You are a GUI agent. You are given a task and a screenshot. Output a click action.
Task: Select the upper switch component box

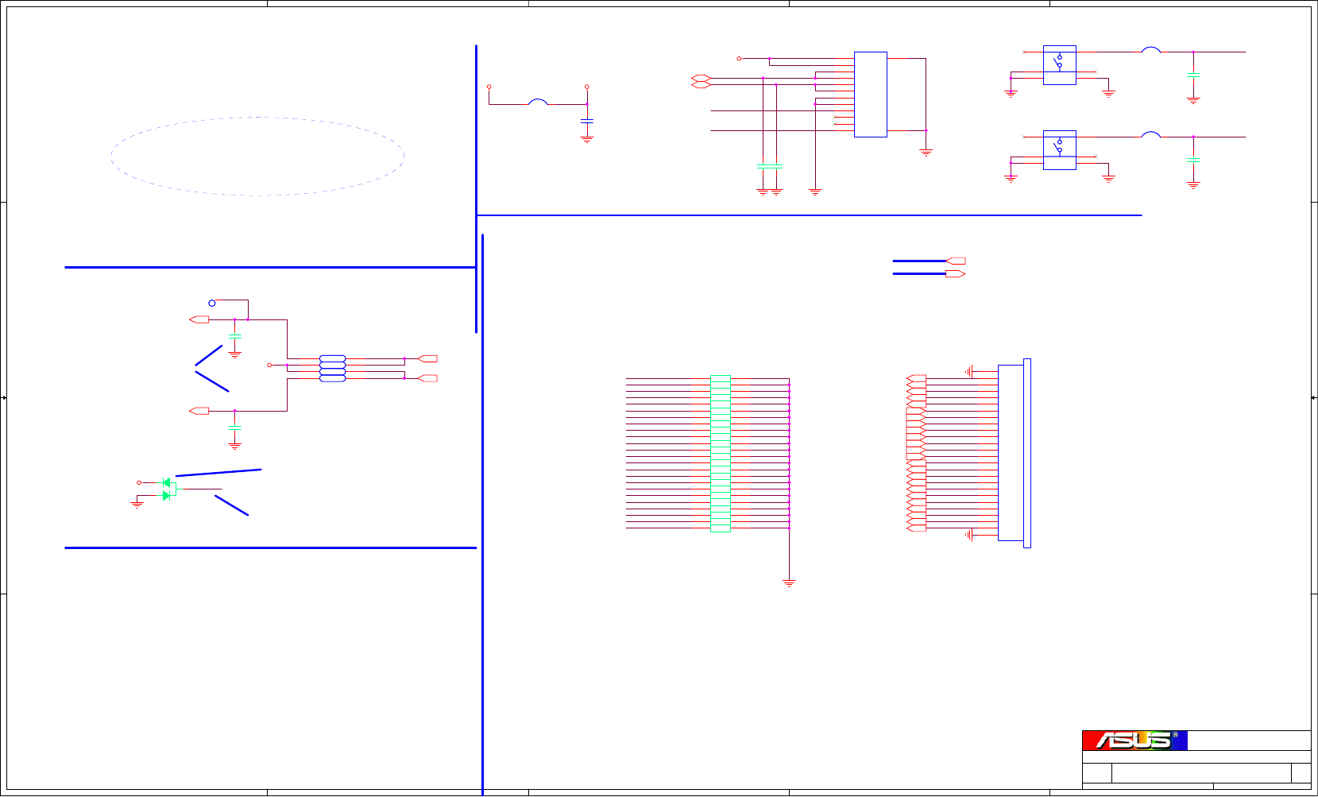1059,65
